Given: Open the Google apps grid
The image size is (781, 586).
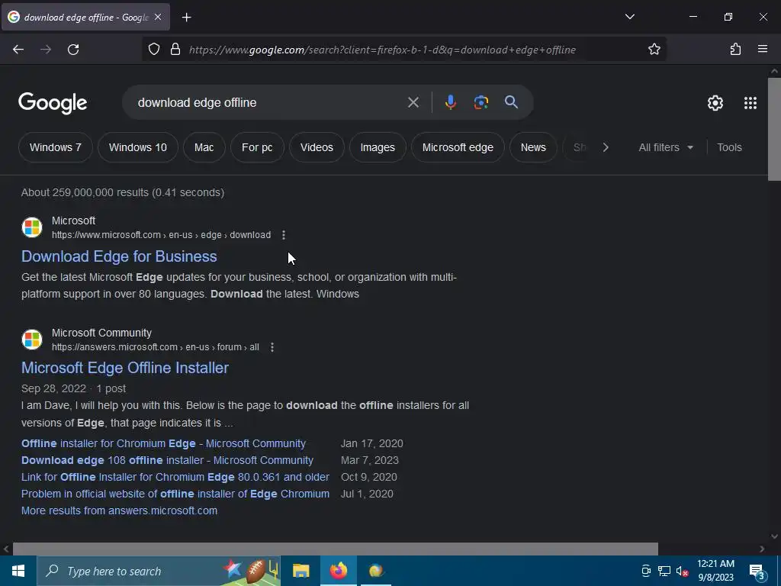Looking at the screenshot, I should pyautogui.click(x=750, y=103).
